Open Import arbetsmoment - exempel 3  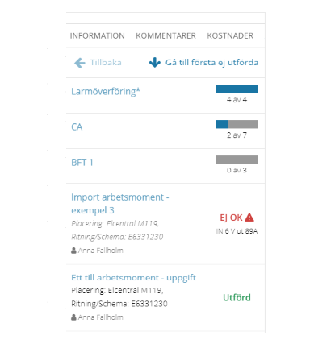(120, 204)
